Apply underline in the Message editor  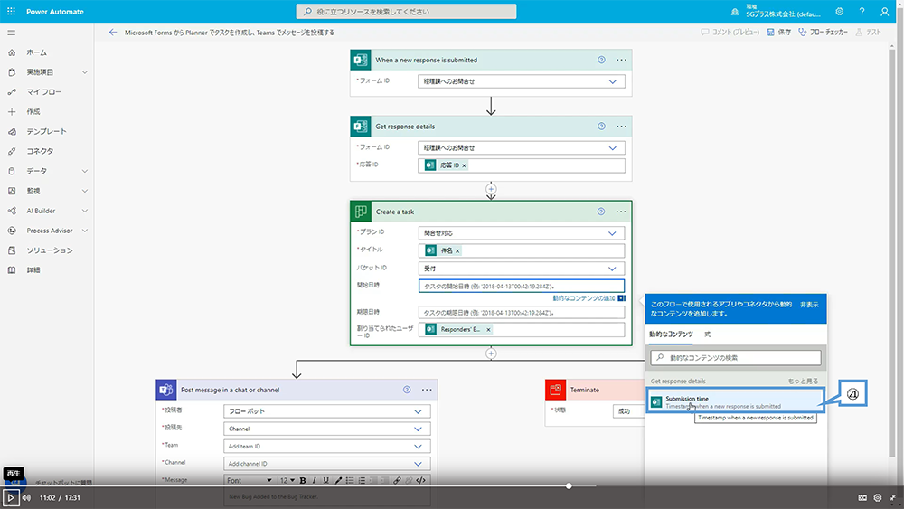click(325, 480)
